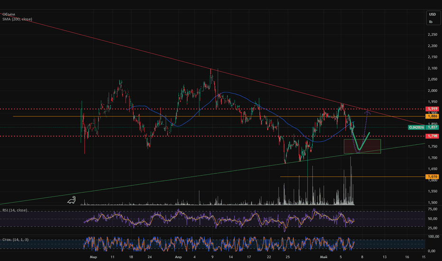Select the Стох. (14, 1, -3) indicator label
The width and height of the screenshot is (442, 261).
(x=16, y=240)
